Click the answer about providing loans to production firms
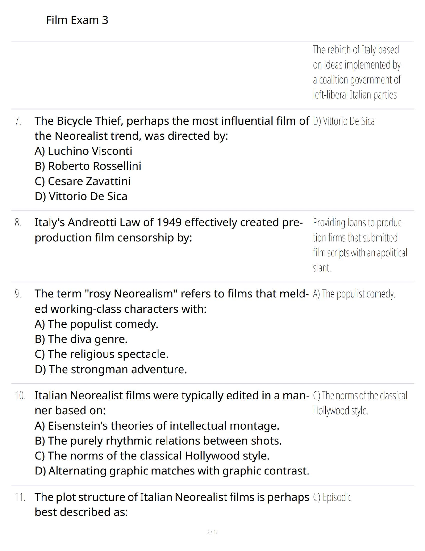 (360, 245)
